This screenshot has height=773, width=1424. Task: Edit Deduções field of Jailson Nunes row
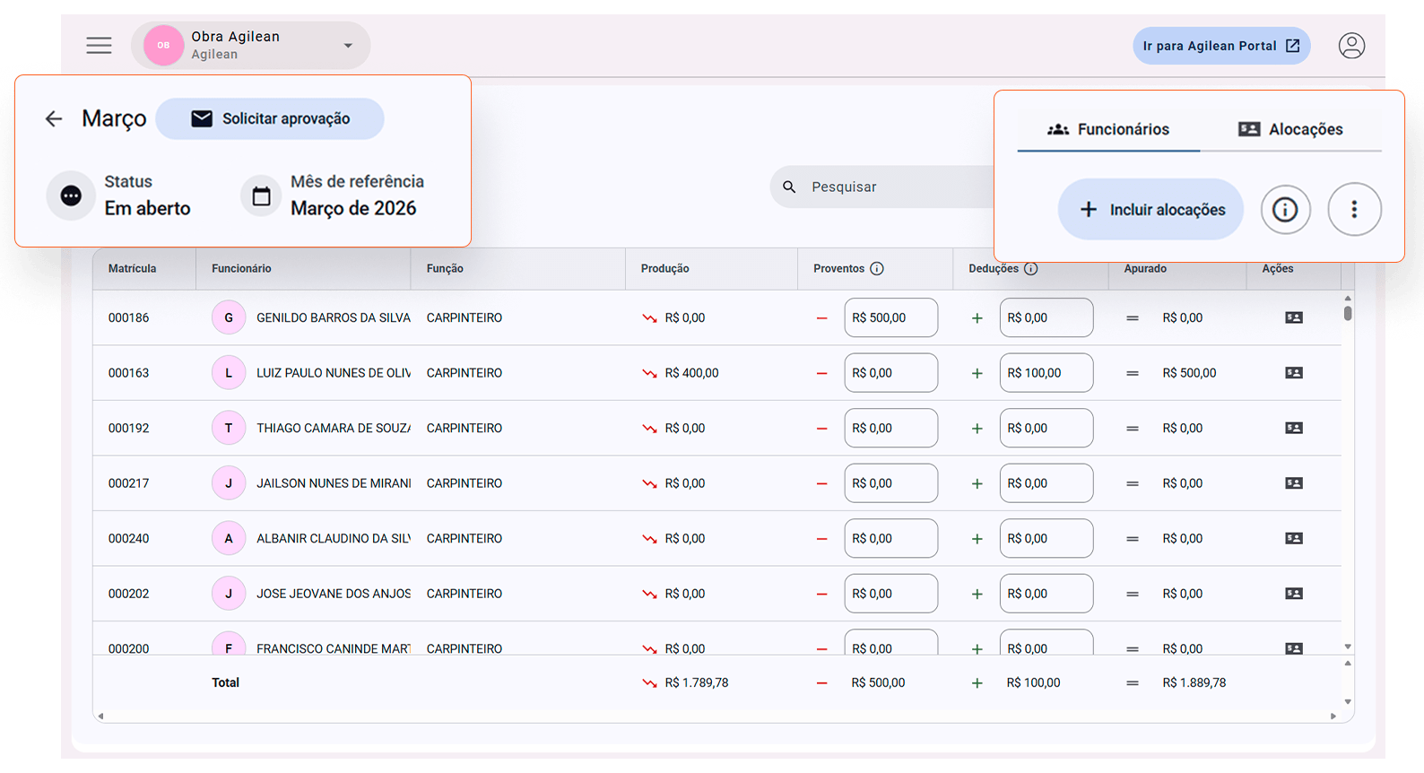click(x=1046, y=483)
